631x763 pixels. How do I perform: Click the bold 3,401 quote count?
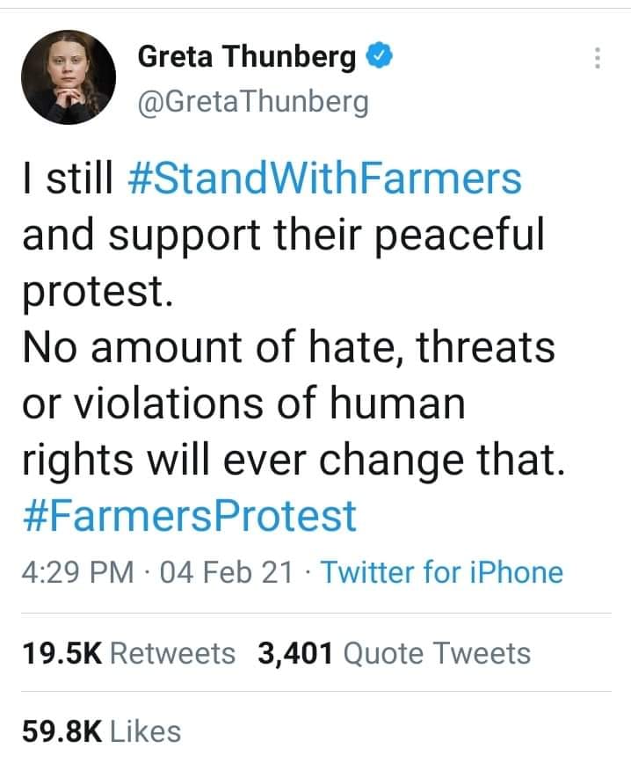295,653
